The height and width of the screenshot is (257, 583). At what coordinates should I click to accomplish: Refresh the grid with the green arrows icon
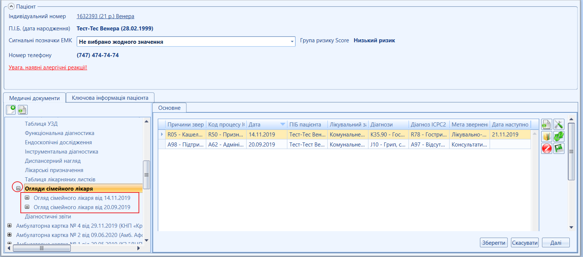[x=559, y=136]
